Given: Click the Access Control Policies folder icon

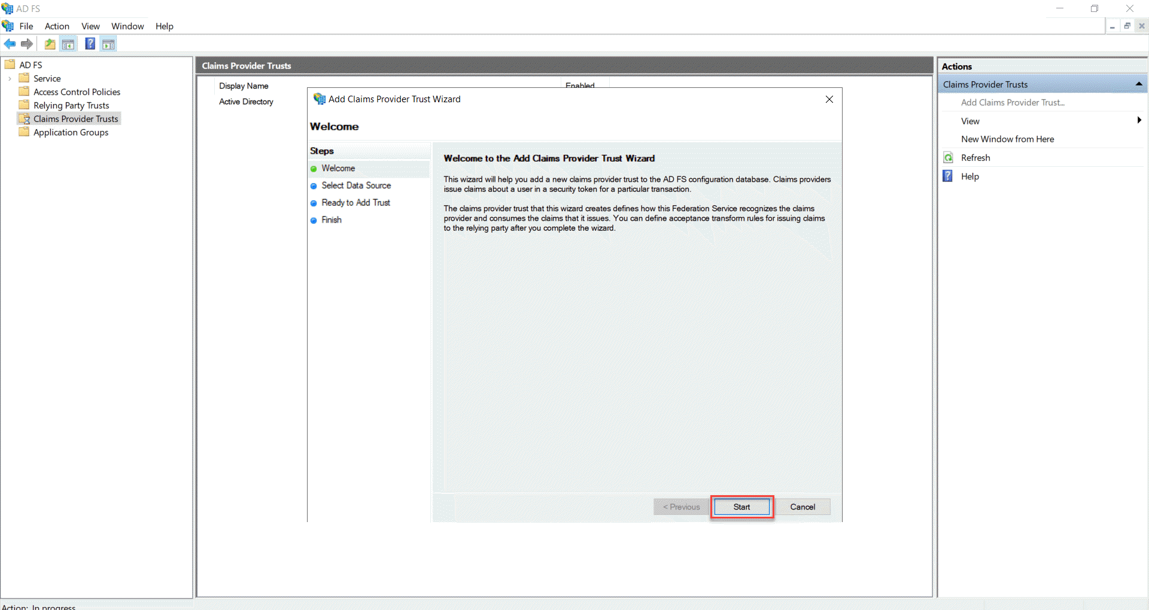Looking at the screenshot, I should 24,91.
